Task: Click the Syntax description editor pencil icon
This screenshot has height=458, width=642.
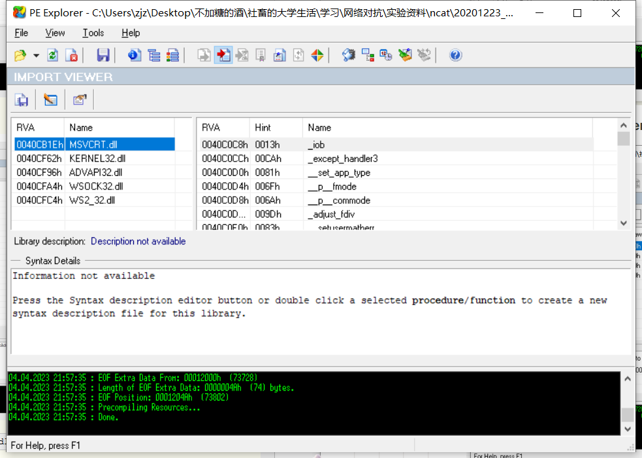Action: click(51, 100)
